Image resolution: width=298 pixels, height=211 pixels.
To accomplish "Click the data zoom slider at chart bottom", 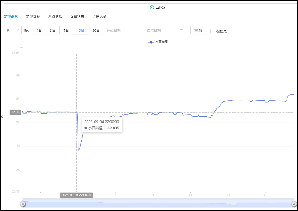I will click(159, 204).
